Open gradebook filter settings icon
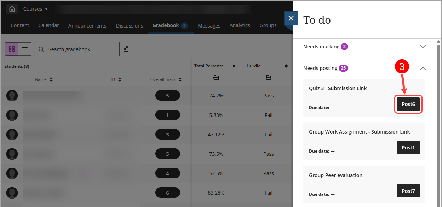This screenshot has height=207, width=442. (126, 49)
